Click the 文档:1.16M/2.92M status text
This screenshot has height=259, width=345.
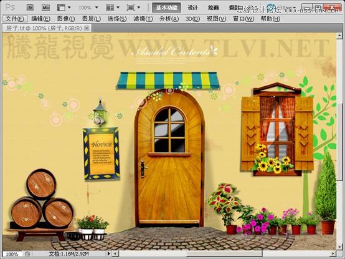(69, 254)
